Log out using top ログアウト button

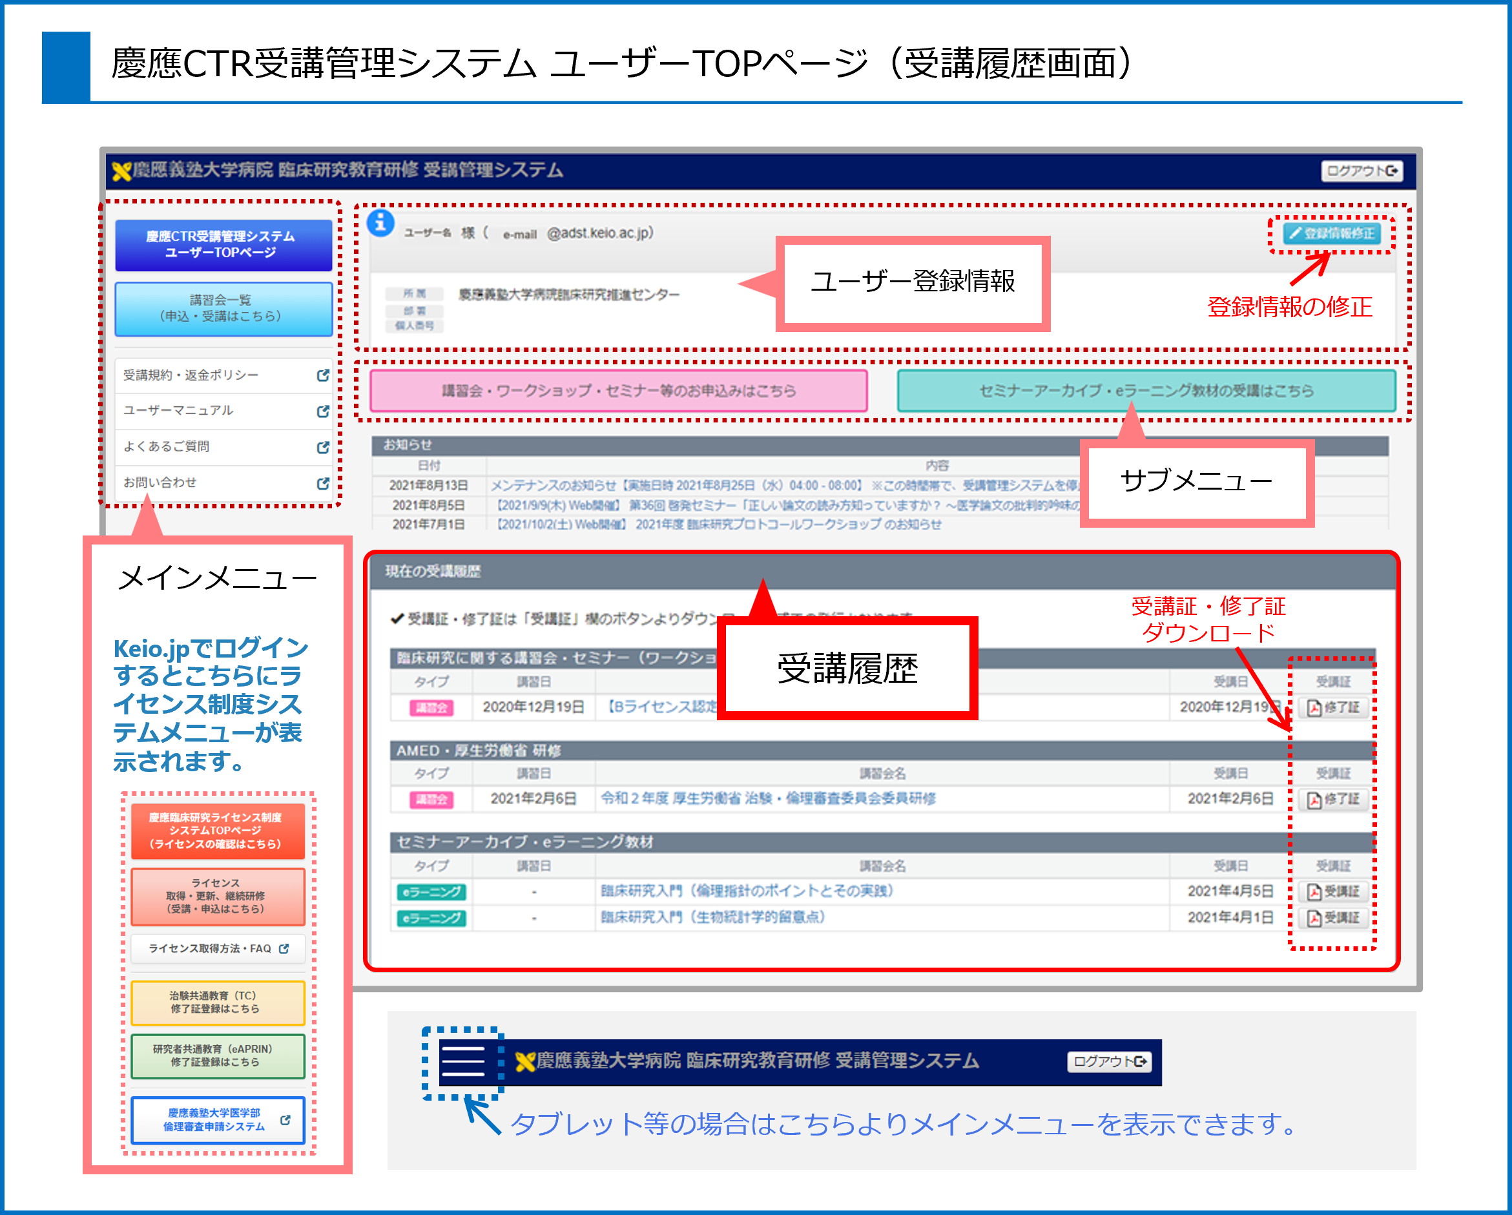tap(1362, 171)
